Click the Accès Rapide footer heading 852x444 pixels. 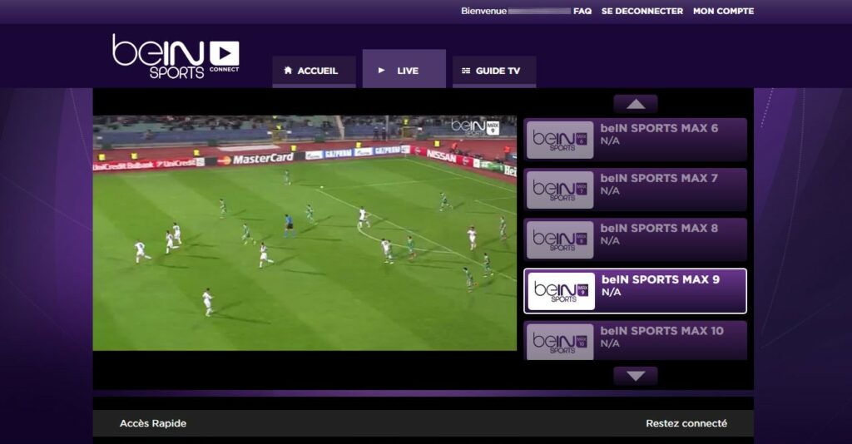[x=153, y=423]
